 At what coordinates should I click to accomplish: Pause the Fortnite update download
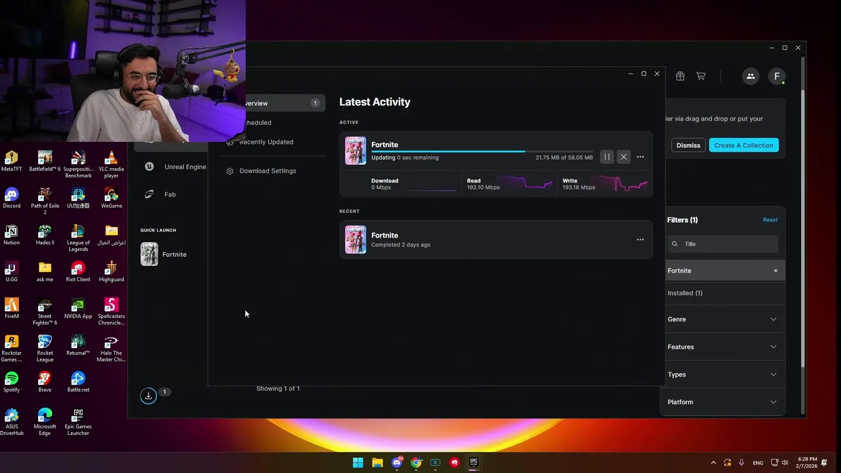[x=606, y=157]
